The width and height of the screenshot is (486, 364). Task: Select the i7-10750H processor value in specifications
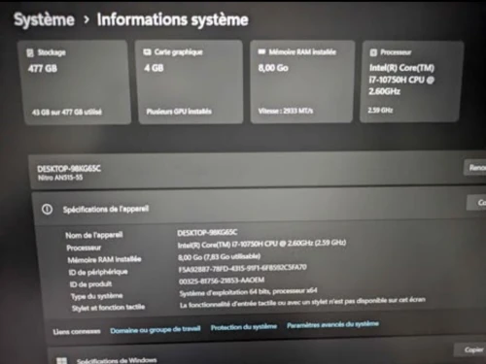click(x=261, y=245)
